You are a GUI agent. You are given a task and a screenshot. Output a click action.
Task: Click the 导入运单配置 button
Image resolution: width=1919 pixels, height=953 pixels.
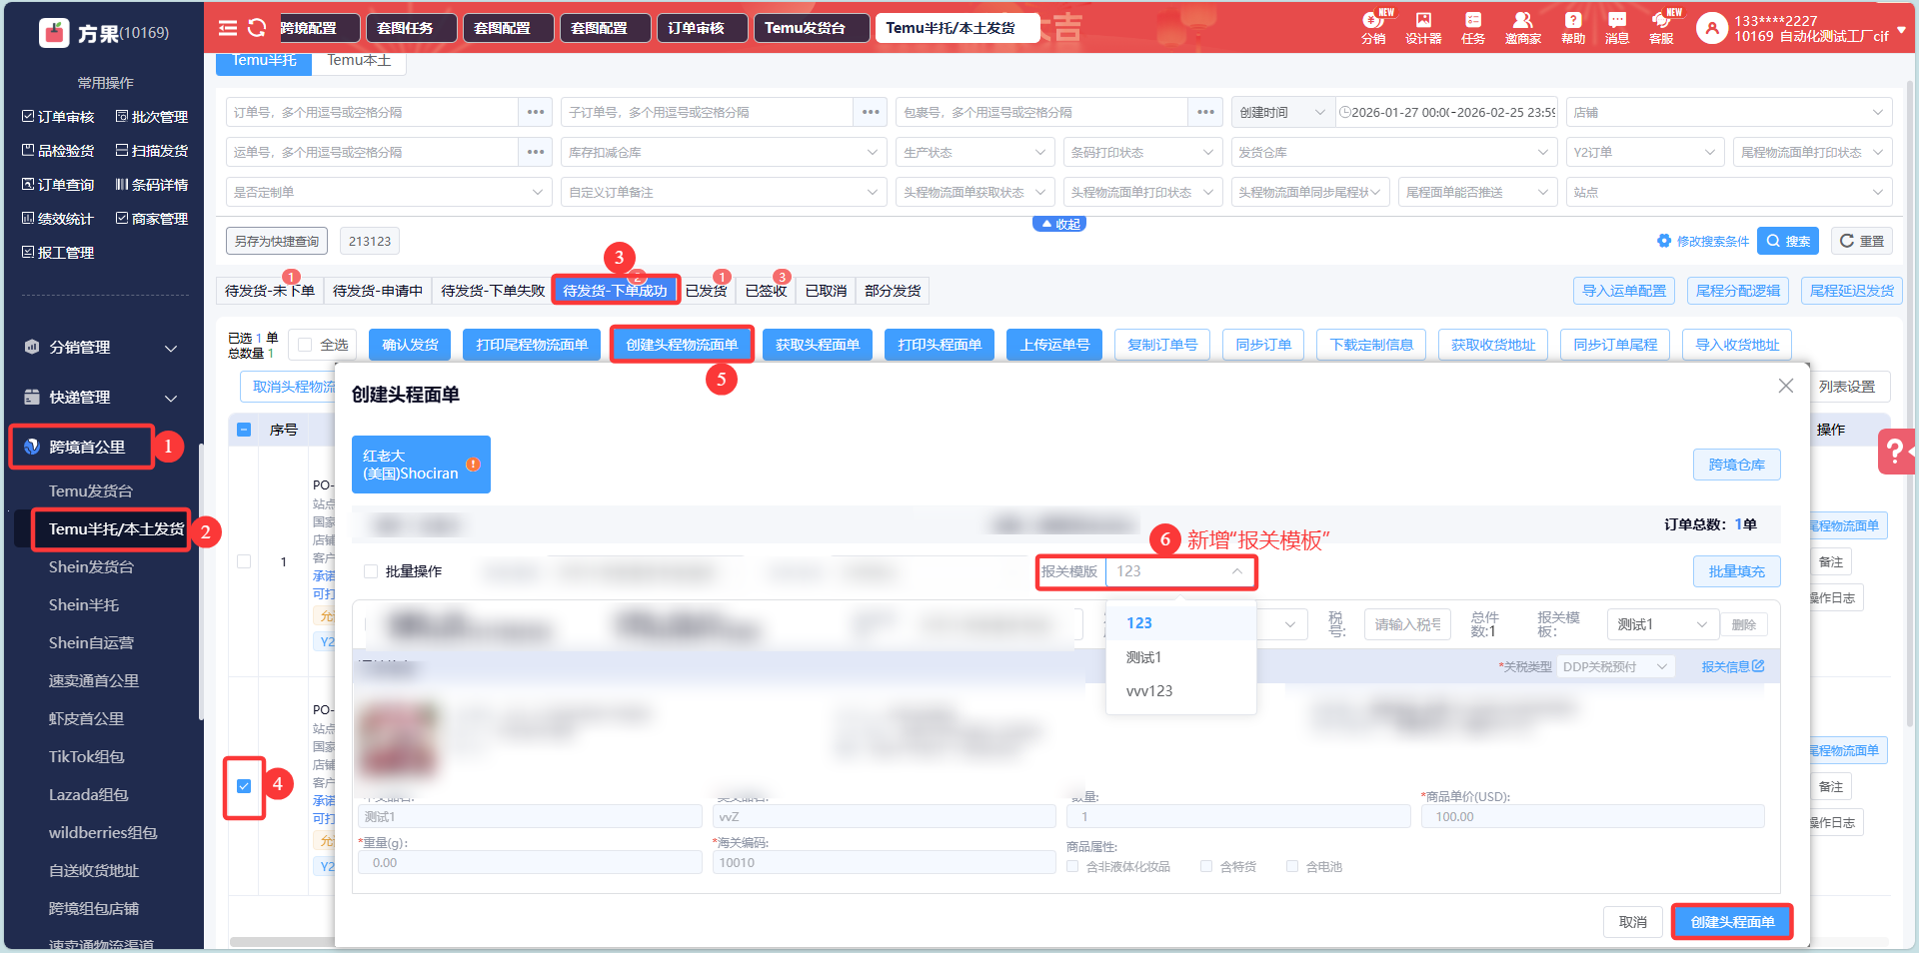pos(1624,291)
